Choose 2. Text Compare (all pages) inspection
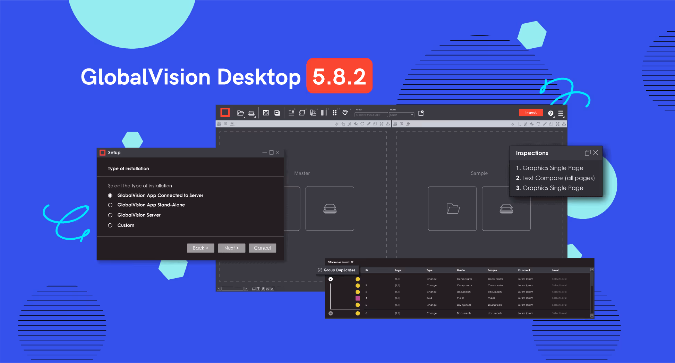This screenshot has width=675, height=363. click(555, 178)
